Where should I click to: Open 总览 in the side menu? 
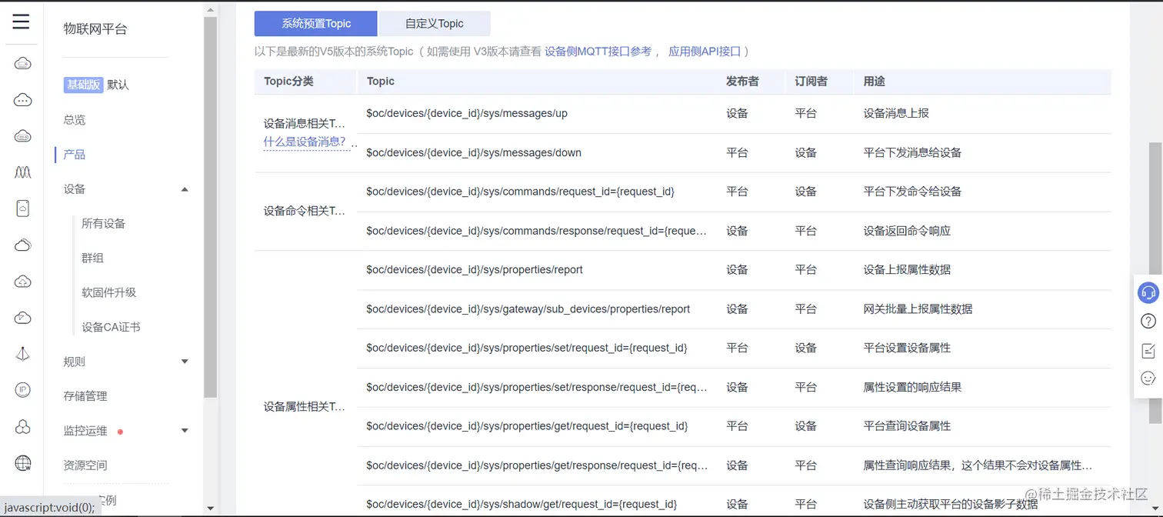75,120
